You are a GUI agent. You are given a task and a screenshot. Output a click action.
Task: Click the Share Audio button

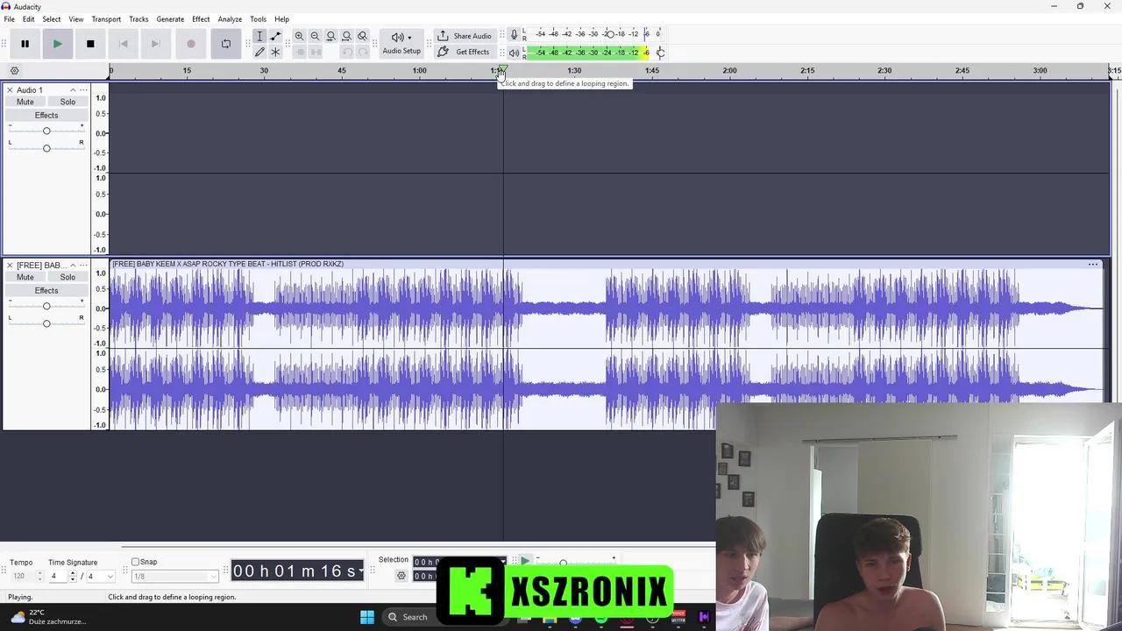coord(465,36)
